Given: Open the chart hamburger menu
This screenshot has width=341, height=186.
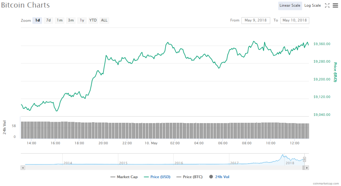Looking at the screenshot, I should [x=335, y=5].
